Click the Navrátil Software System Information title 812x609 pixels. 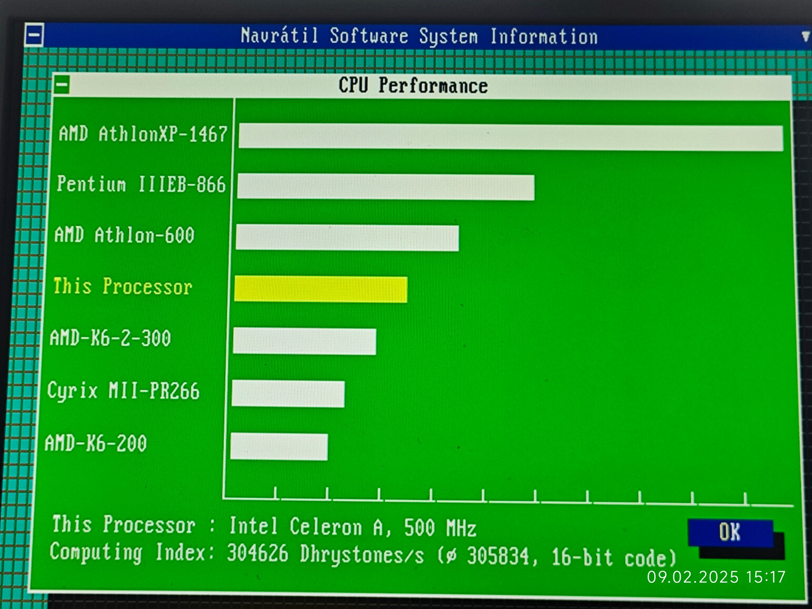[419, 36]
